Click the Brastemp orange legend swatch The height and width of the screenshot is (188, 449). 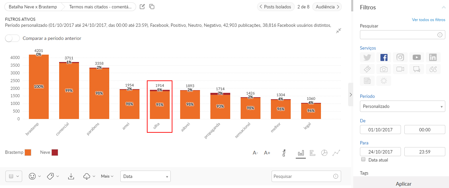click(x=28, y=152)
